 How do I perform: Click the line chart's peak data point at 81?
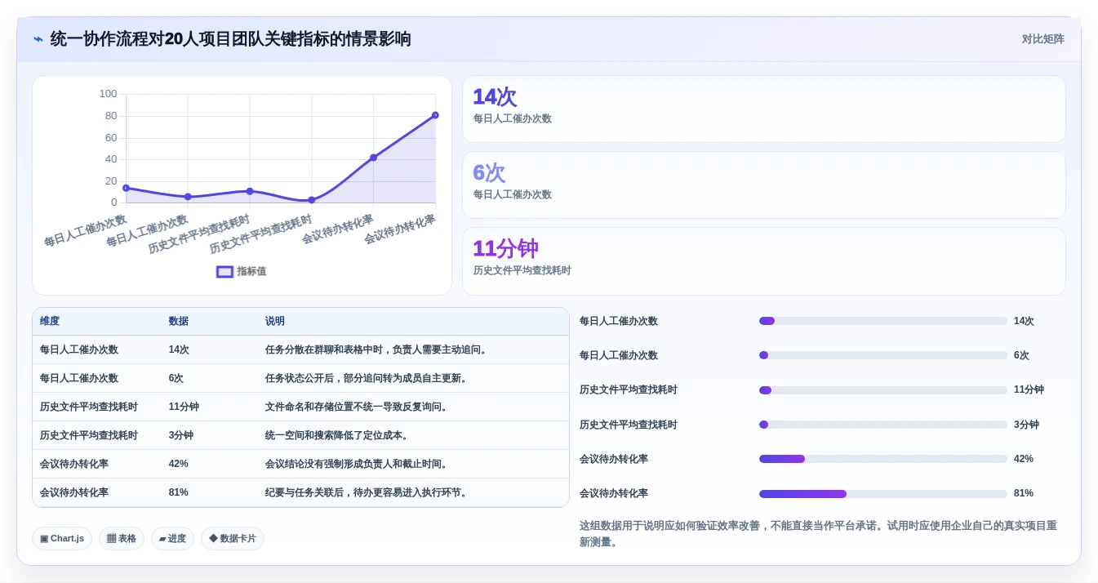point(435,115)
